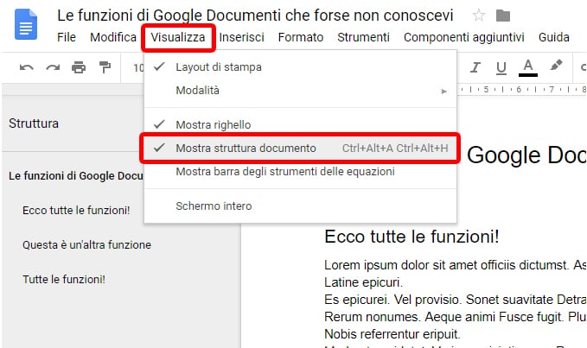
Task: Open text color picker (underlined A)
Action: tap(528, 67)
